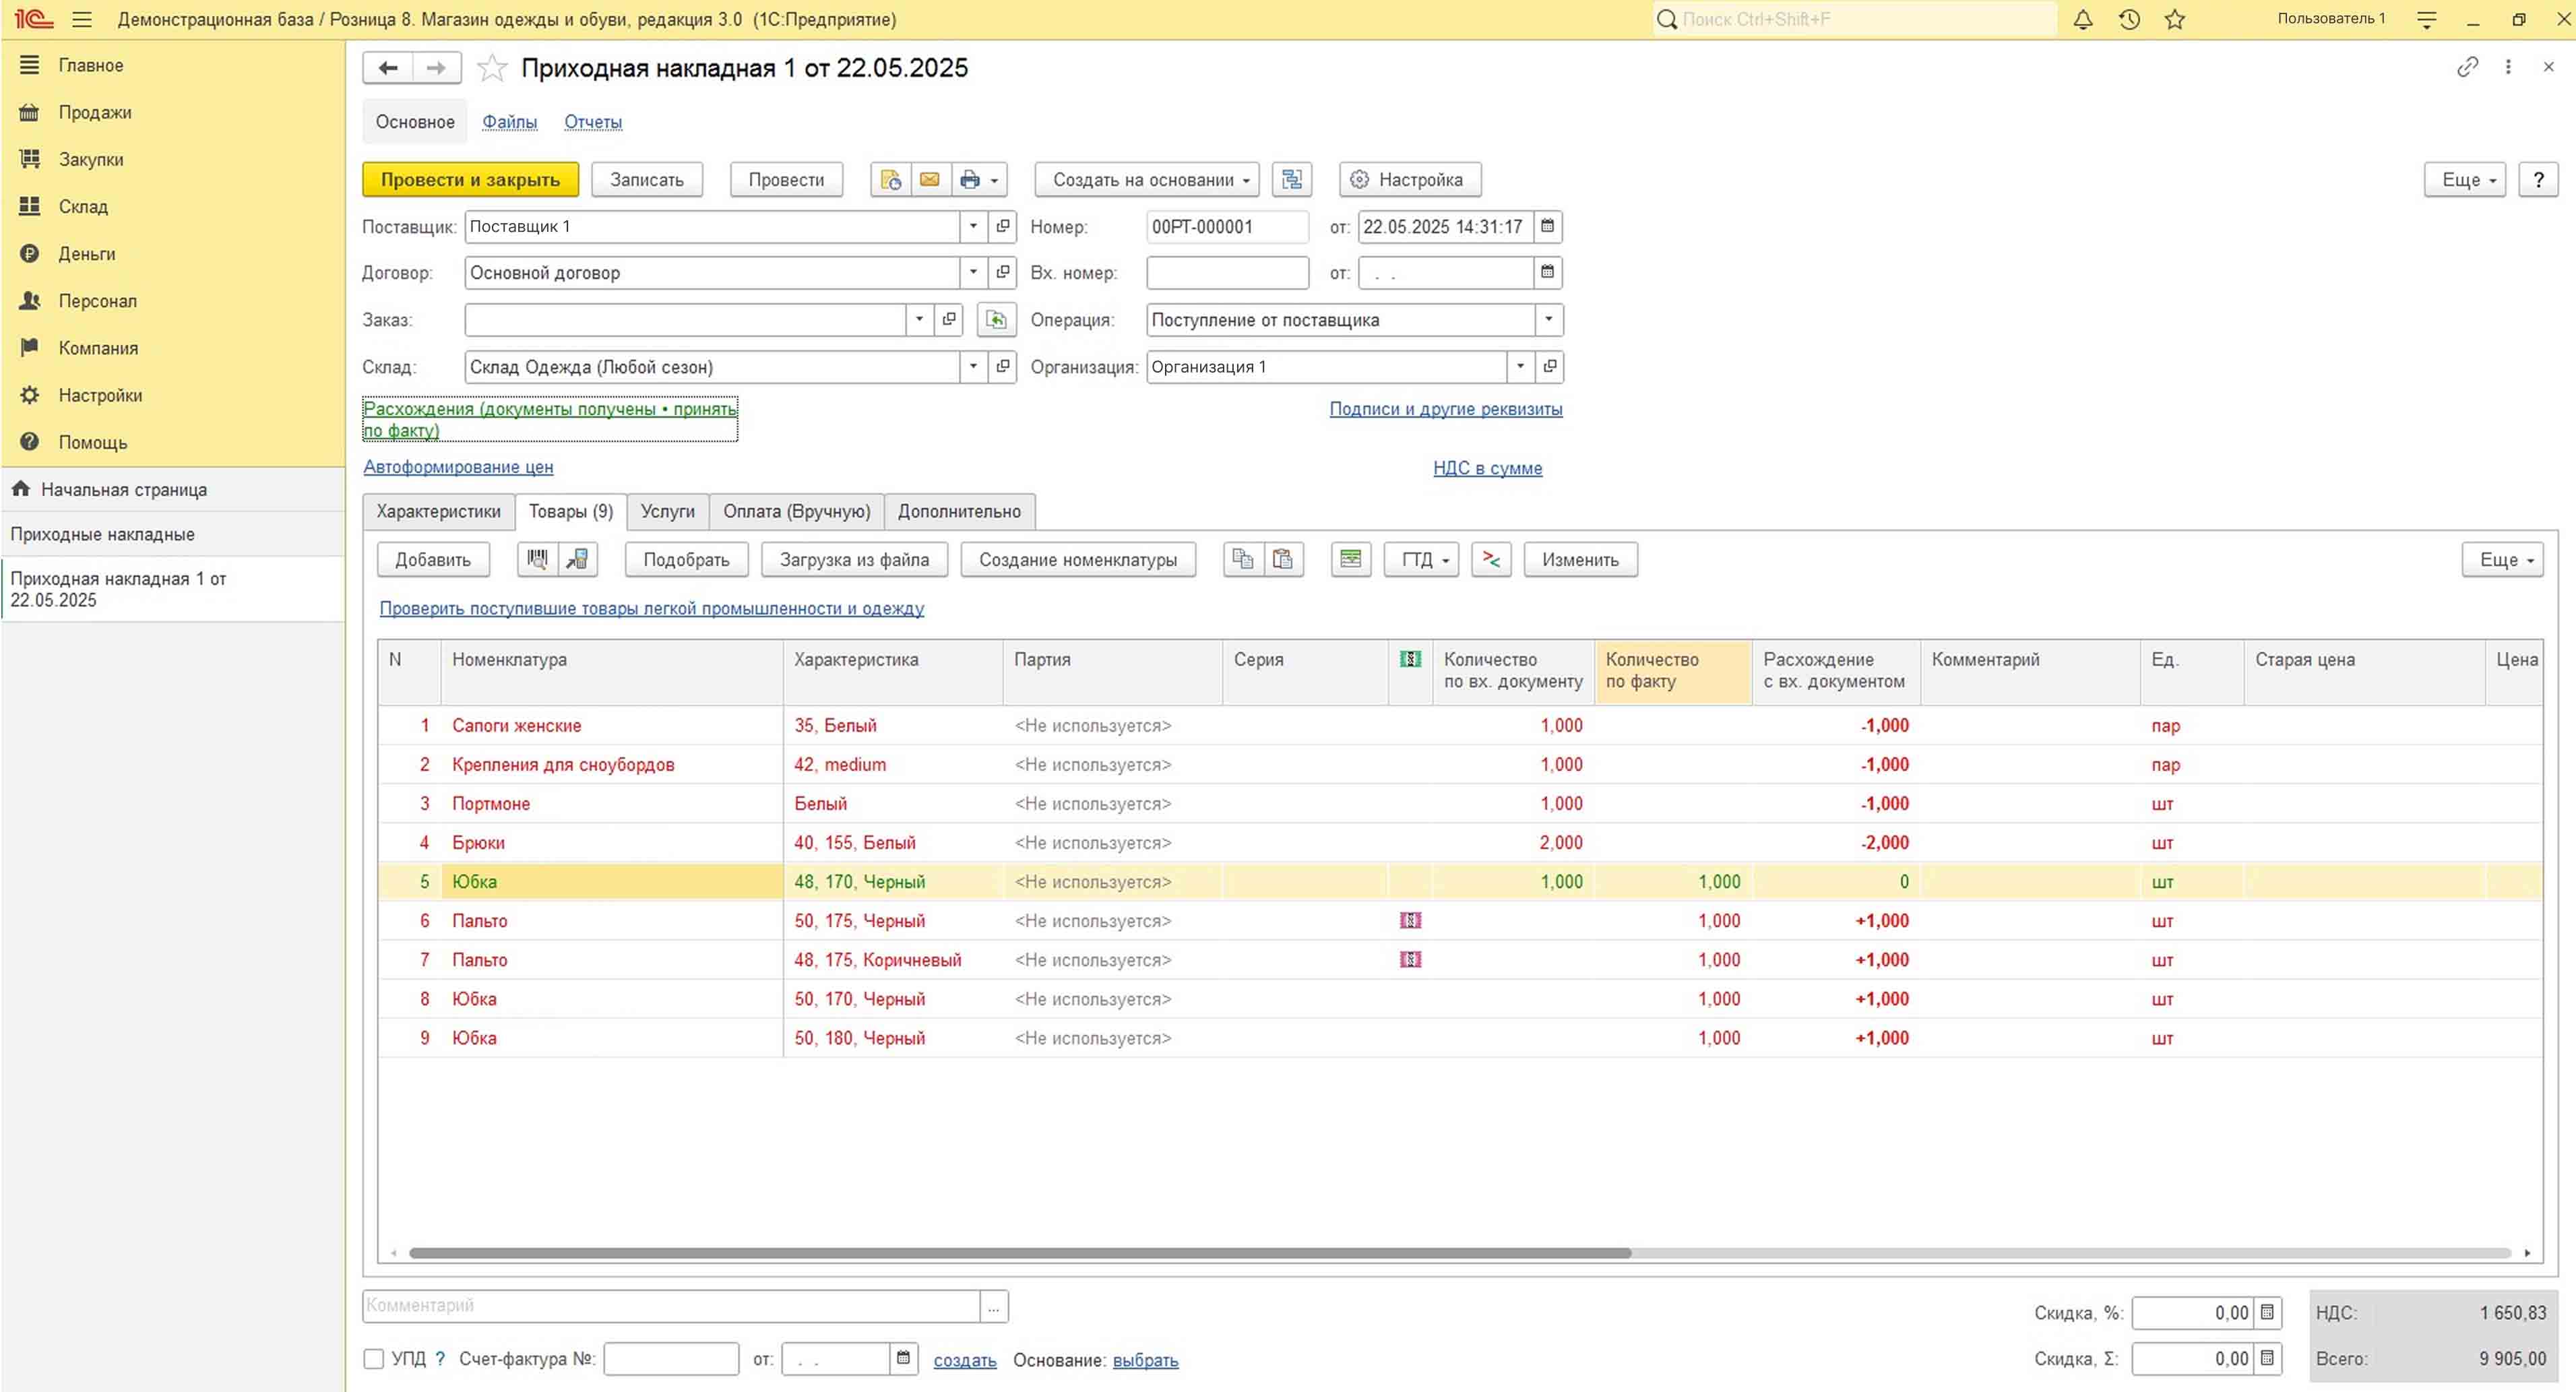Viewport: 2576px width, 1392px height.
Task: Go forward with the right arrow button
Action: pyautogui.click(x=436, y=68)
